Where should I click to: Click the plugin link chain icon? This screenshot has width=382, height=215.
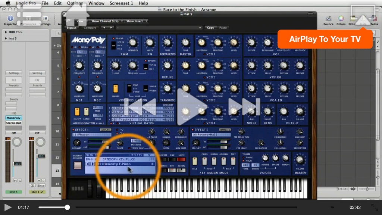point(68,21)
